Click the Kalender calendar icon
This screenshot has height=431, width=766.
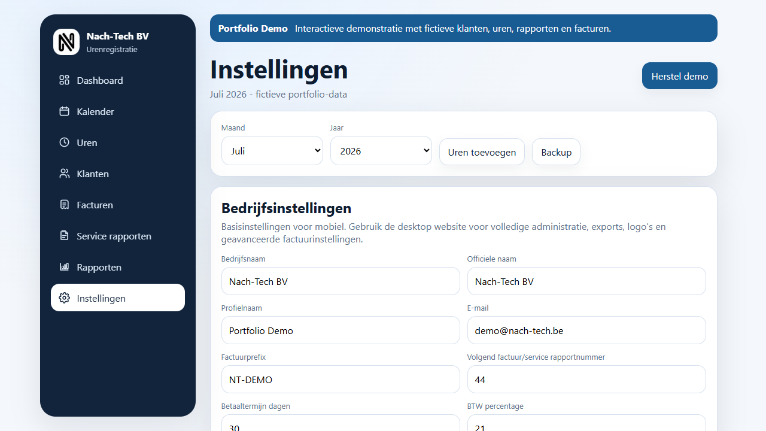64,111
